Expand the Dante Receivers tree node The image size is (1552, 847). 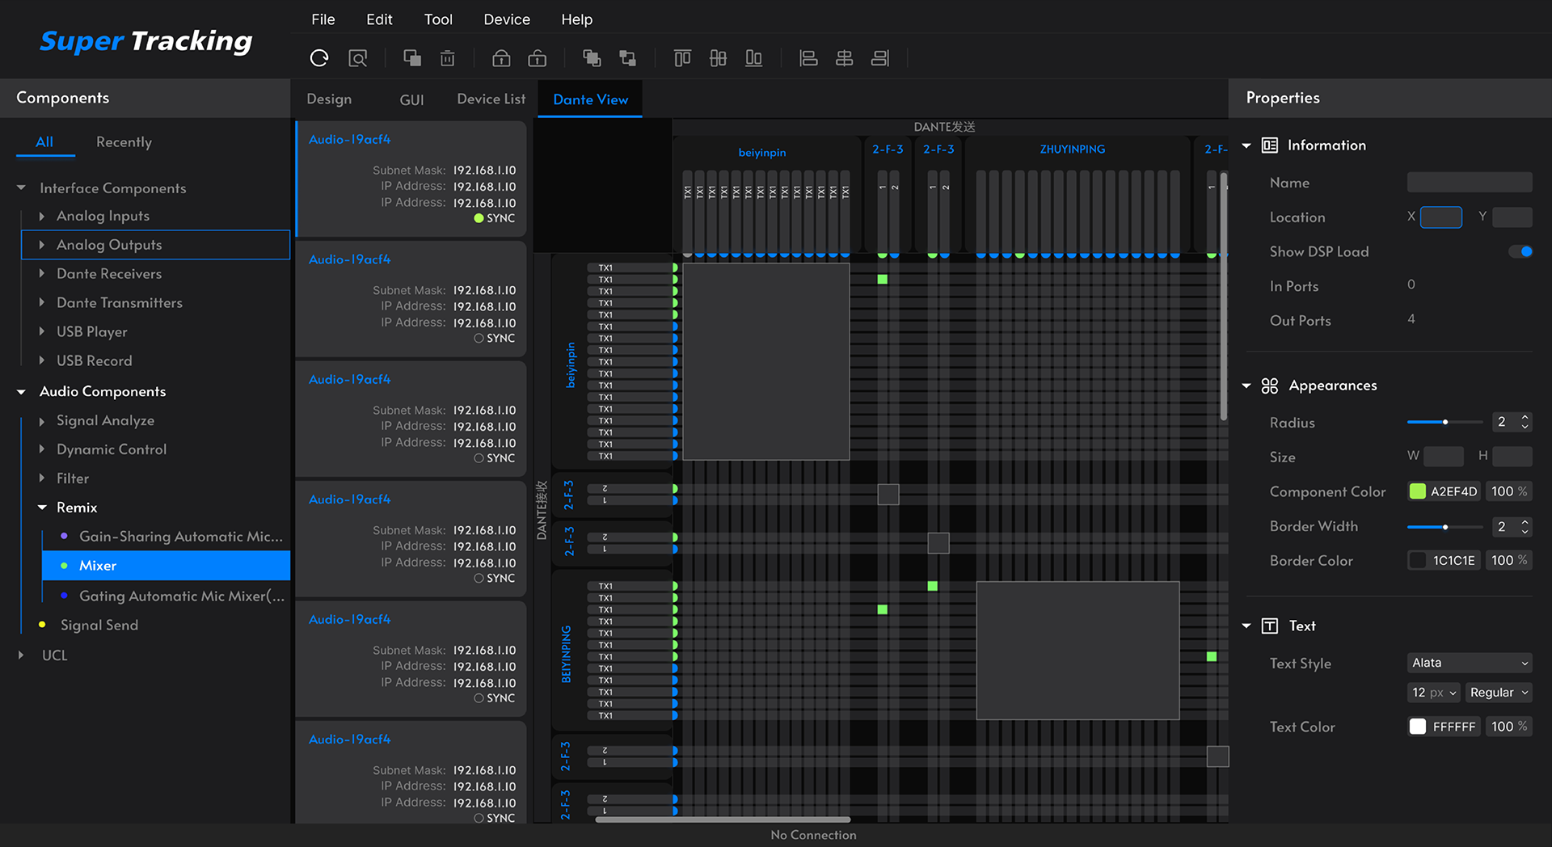tap(42, 274)
